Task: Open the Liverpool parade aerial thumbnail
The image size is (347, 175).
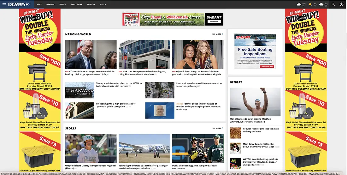Action: [160, 90]
